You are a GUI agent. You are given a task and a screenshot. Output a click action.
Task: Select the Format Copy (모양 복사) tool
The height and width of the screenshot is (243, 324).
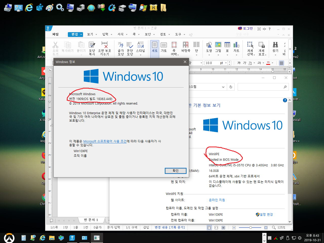[92, 45]
